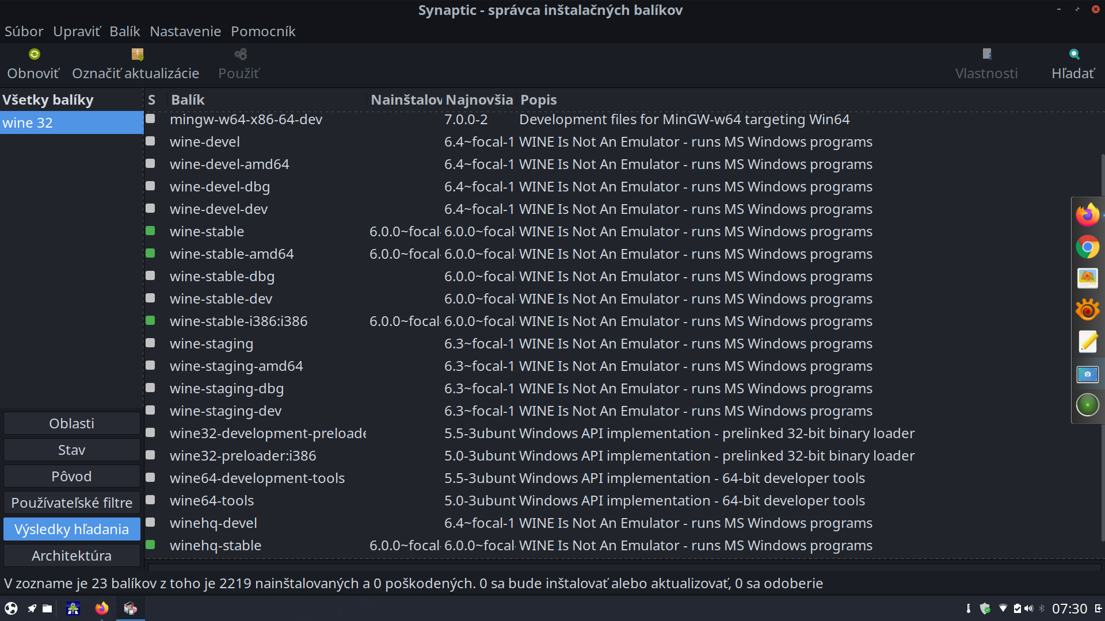Sort by the Balík column header
Viewport: 1105px width, 621px height.
click(x=188, y=100)
